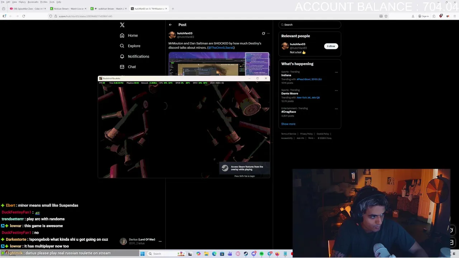Follow hutchfan03 in Relevant people
Screen dimensions: 459x258
pos(331,46)
